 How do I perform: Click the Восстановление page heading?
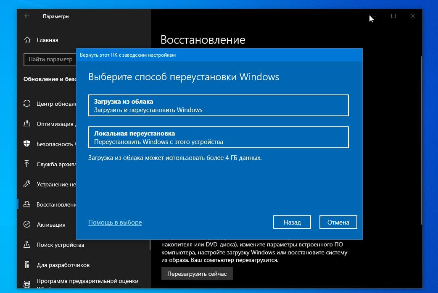click(x=203, y=39)
